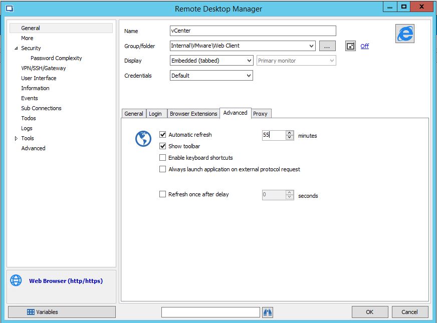This screenshot has height=323, width=437.
Task: Click the Internet Explorer browser icon
Action: click(x=405, y=34)
